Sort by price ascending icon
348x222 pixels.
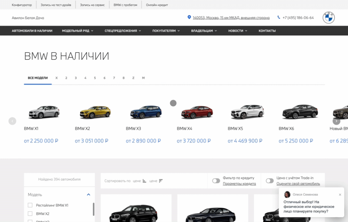tap(144, 181)
